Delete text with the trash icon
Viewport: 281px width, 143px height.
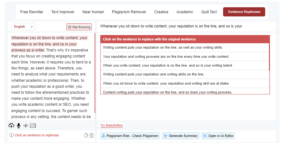click(x=91, y=135)
